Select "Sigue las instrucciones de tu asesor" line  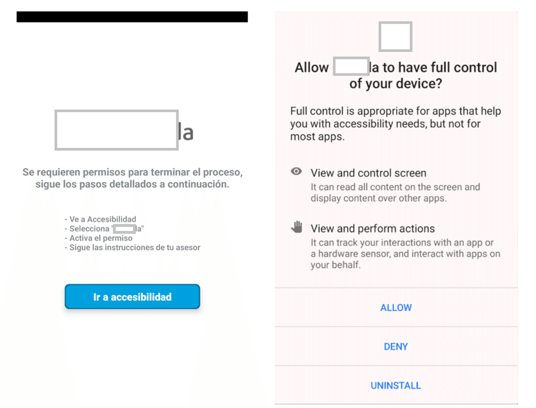pyautogui.click(x=132, y=248)
